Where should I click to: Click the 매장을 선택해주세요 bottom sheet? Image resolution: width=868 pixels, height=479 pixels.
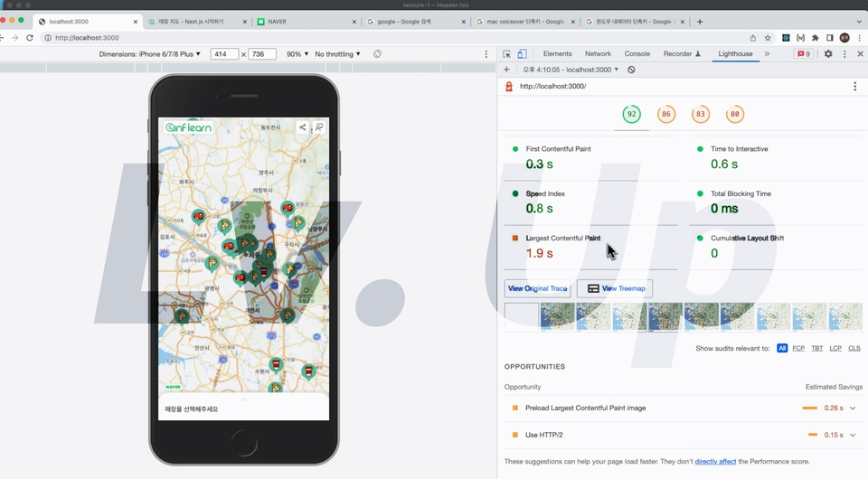tap(243, 408)
